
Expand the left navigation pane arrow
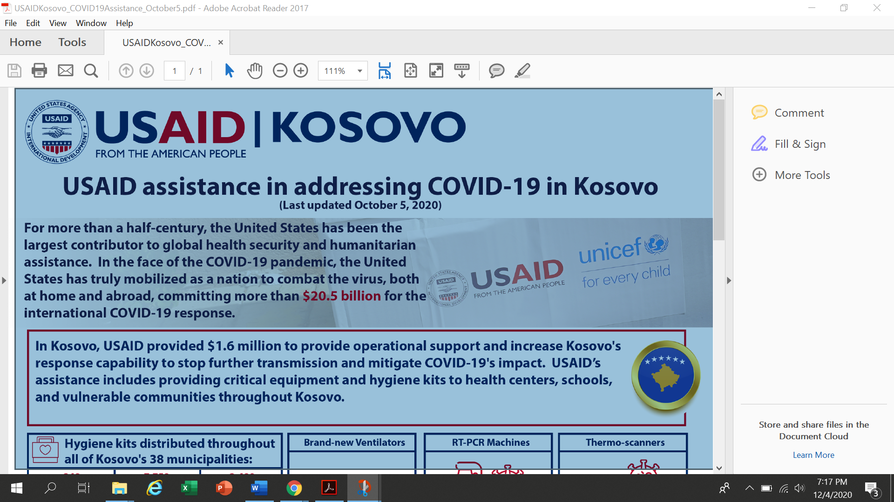4,280
